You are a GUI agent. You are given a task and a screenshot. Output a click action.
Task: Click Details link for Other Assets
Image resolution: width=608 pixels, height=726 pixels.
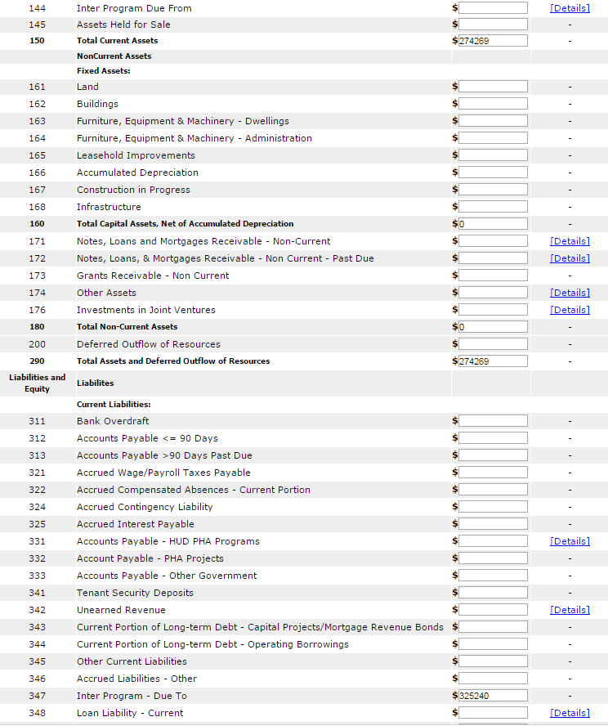click(570, 293)
